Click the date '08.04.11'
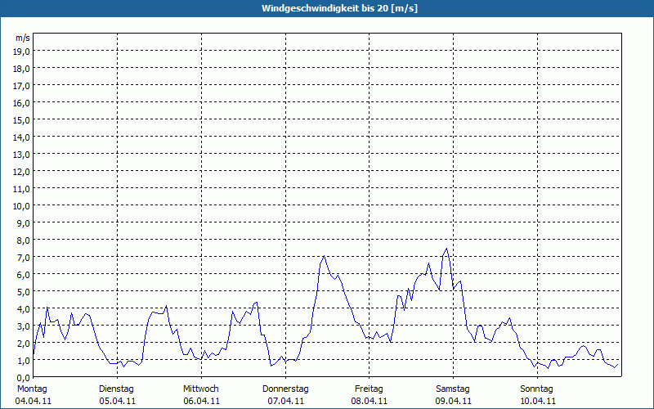Screen dimensions: 654x409 [x=370, y=401]
